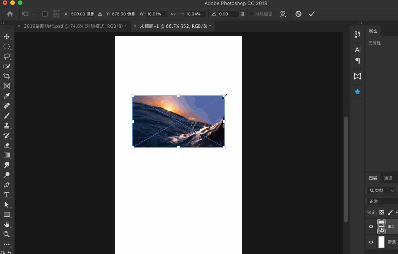Select the Lasso tool
398x254 pixels.
coord(6,56)
